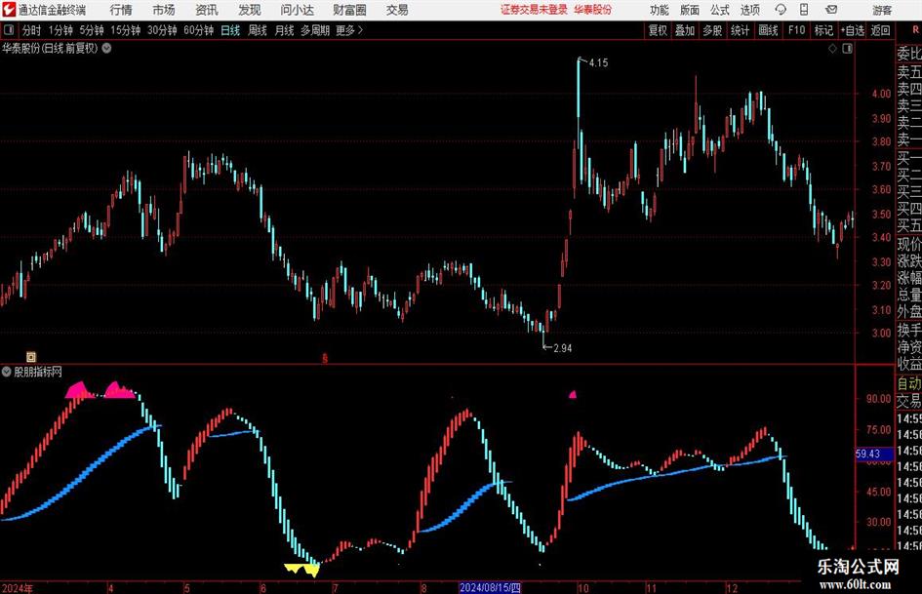
Task: Switch to 60分钟 period
Action: (199, 30)
